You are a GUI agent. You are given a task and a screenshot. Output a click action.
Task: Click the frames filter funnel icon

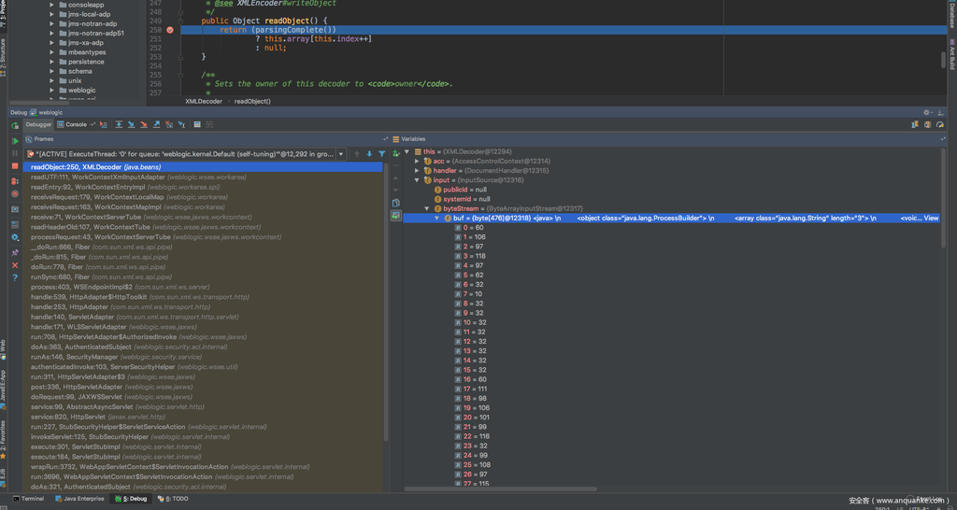(381, 154)
